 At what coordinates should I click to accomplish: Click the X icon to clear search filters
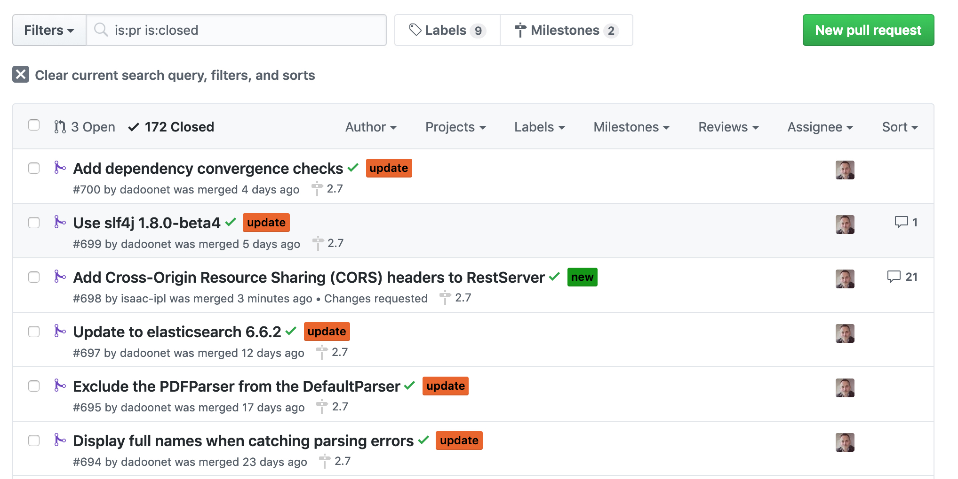20,75
